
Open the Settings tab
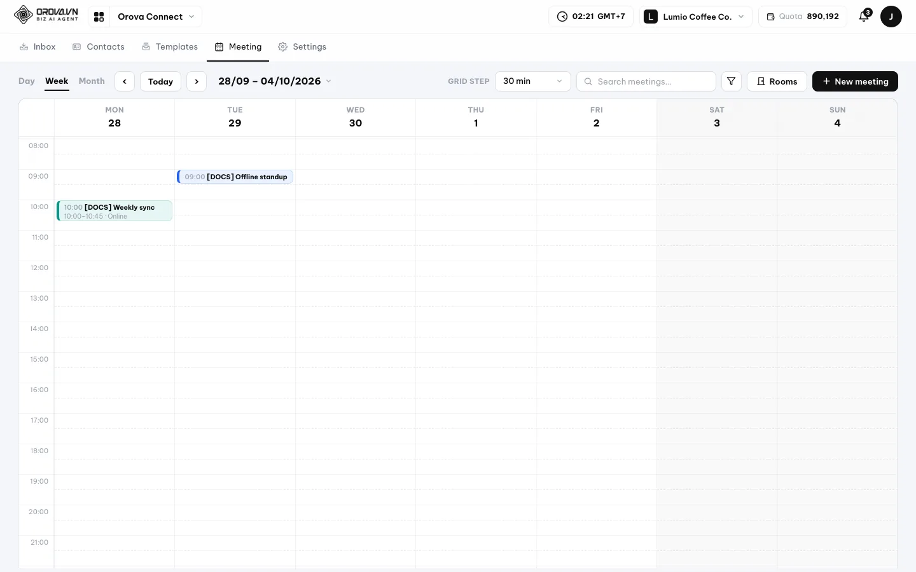[302, 47]
